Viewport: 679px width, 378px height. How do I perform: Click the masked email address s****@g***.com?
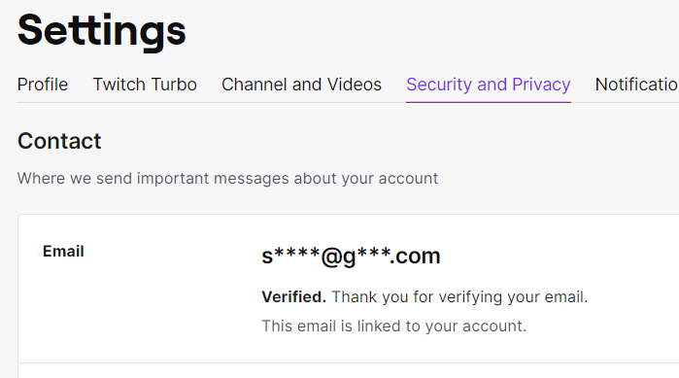pos(351,256)
